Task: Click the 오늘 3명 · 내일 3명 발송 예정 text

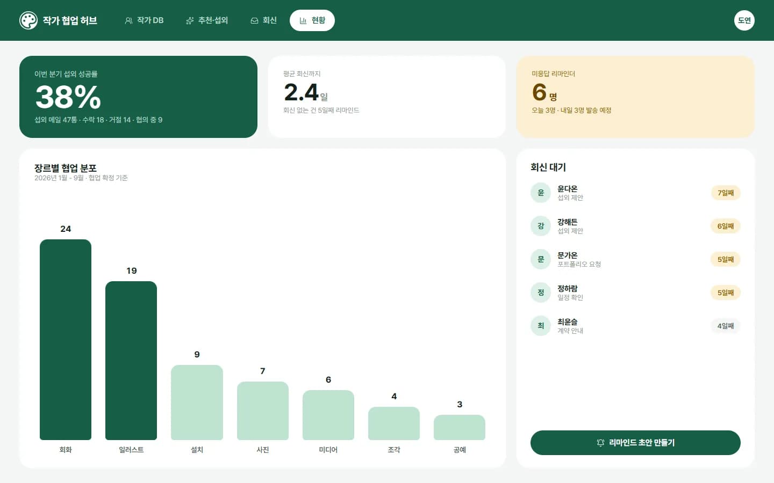Action: [x=571, y=110]
